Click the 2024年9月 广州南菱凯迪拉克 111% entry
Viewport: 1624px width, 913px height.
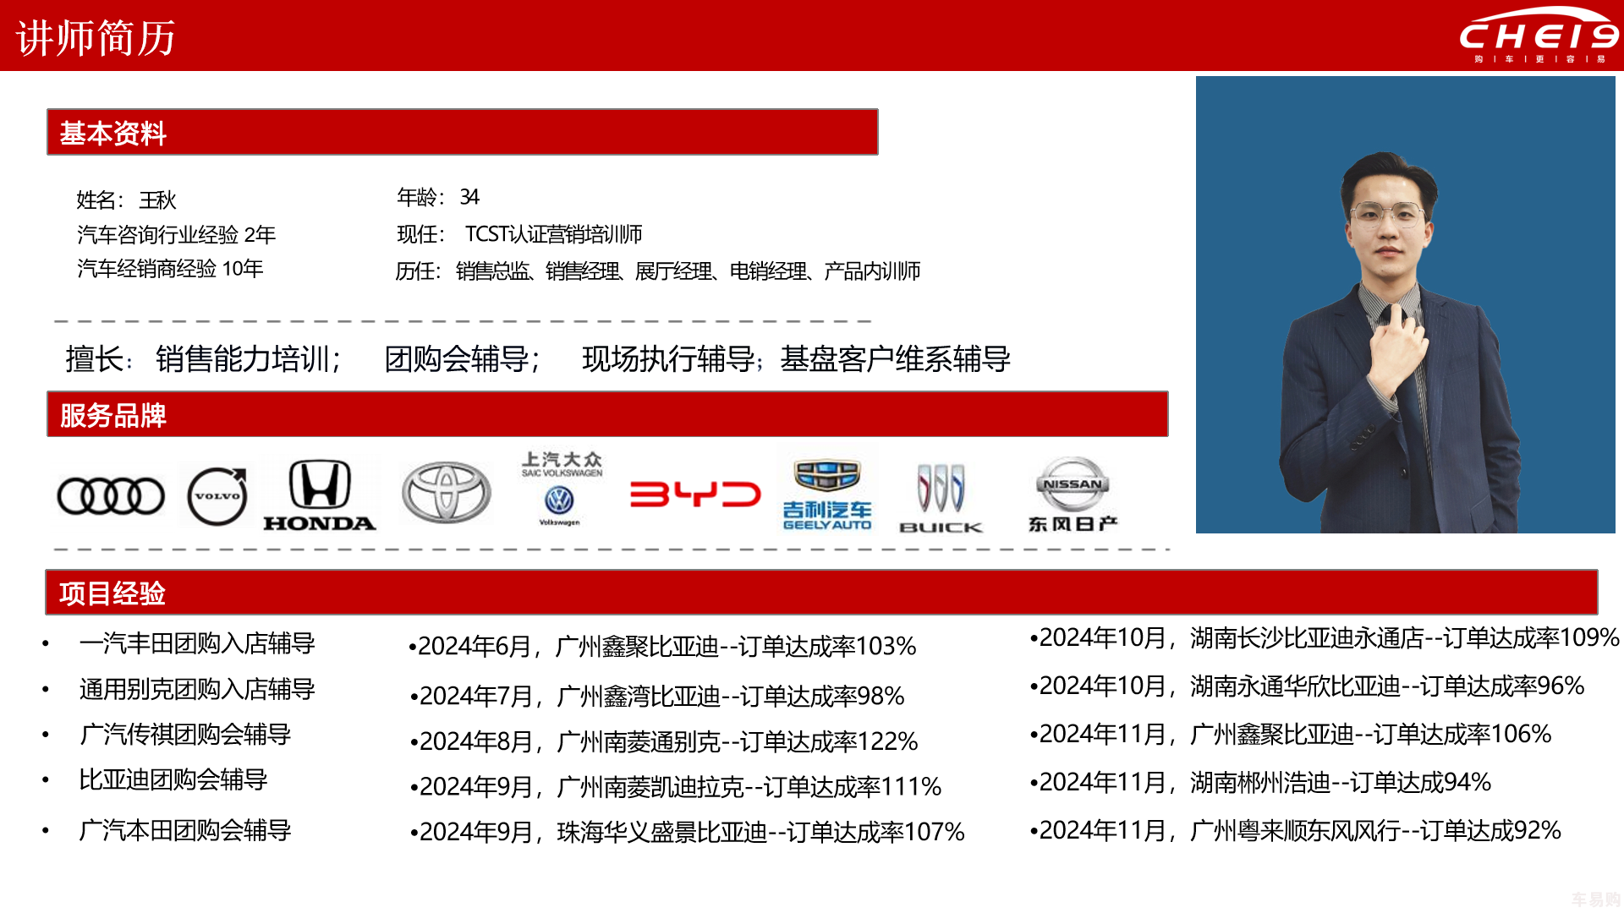point(676,787)
